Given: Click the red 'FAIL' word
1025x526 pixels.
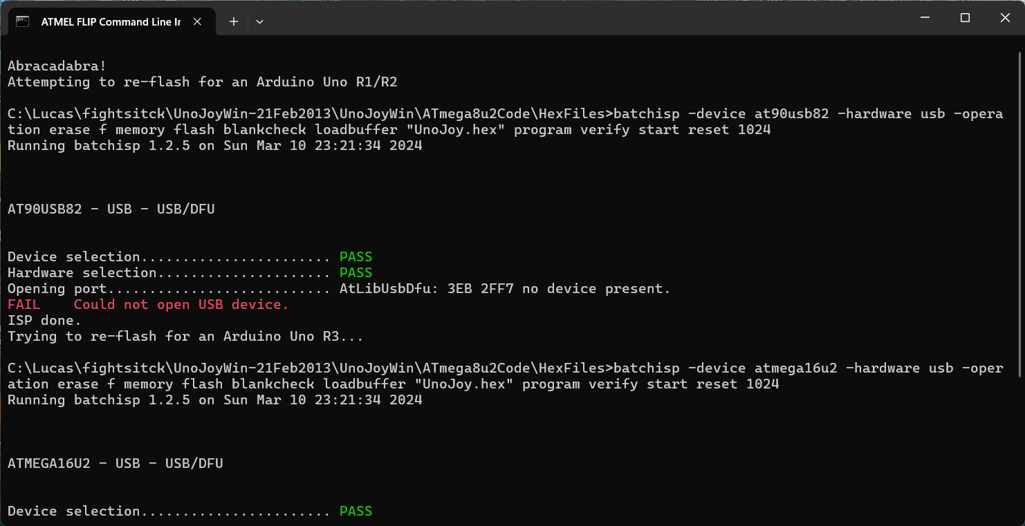Looking at the screenshot, I should (x=24, y=305).
